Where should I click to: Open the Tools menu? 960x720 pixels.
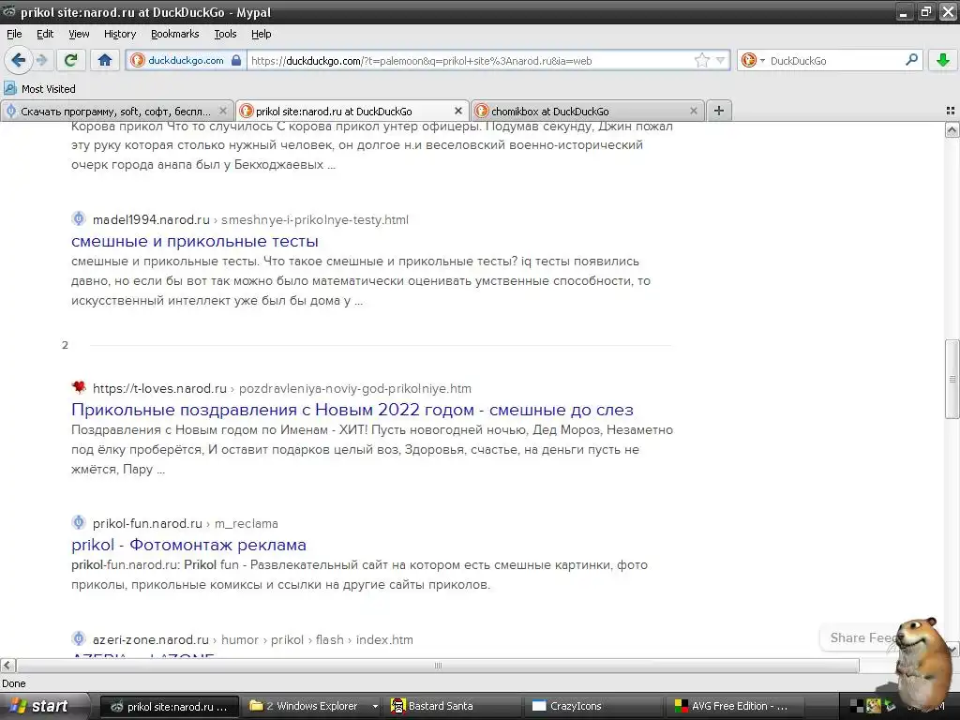tap(225, 34)
